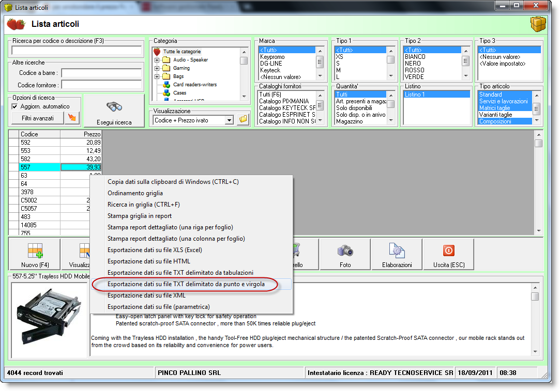This screenshot has height=391, width=560.
Task: Click the Cases category icon
Action: pyautogui.click(x=167, y=93)
